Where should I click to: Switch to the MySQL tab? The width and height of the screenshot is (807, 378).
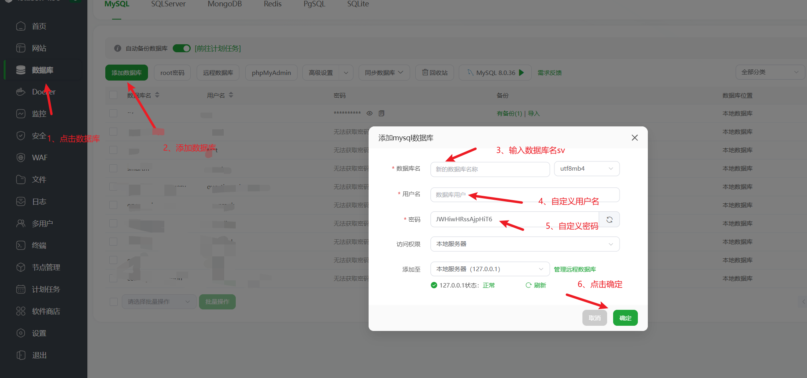(x=117, y=4)
